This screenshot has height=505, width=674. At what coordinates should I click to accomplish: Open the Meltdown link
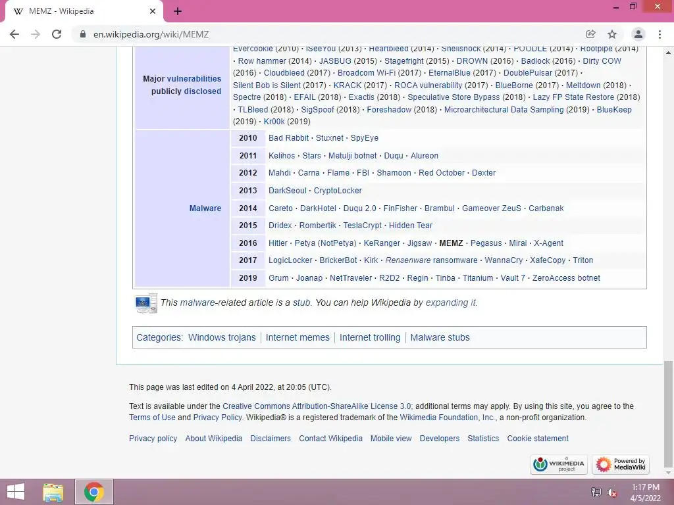(x=583, y=85)
